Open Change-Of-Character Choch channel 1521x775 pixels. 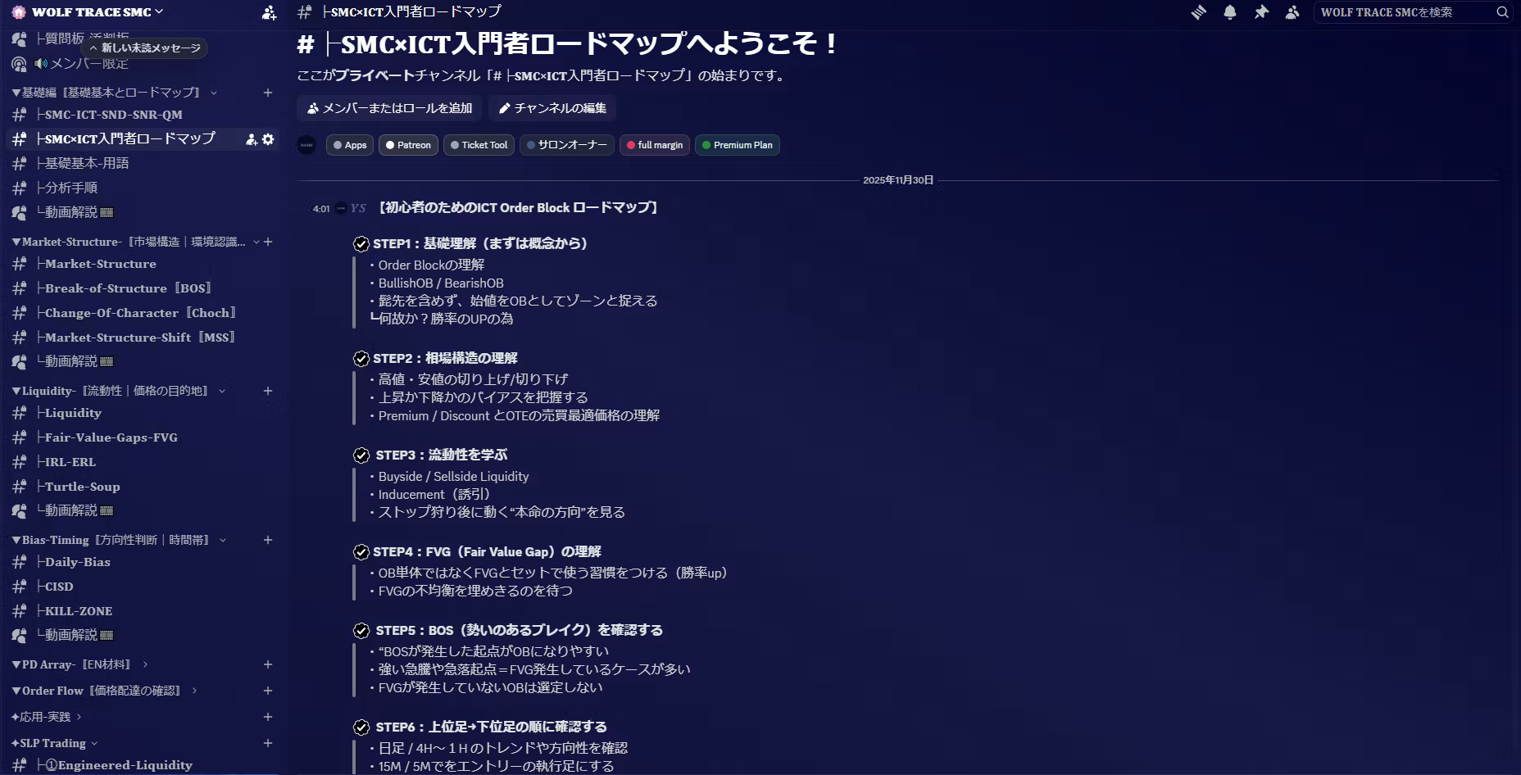point(143,313)
